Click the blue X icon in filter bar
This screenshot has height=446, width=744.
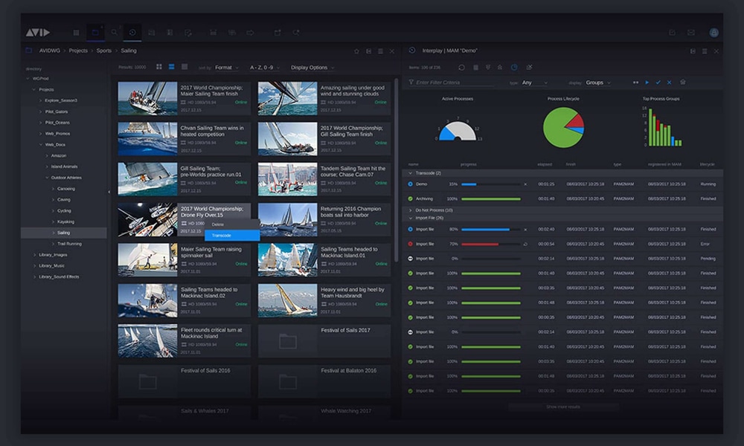tap(669, 83)
